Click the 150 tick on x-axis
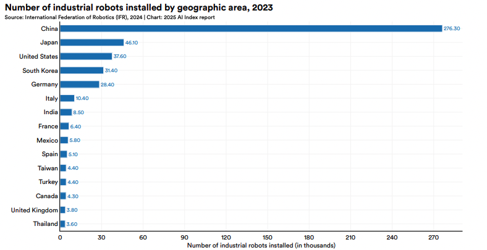This screenshot has width=487, height=250. [267, 237]
